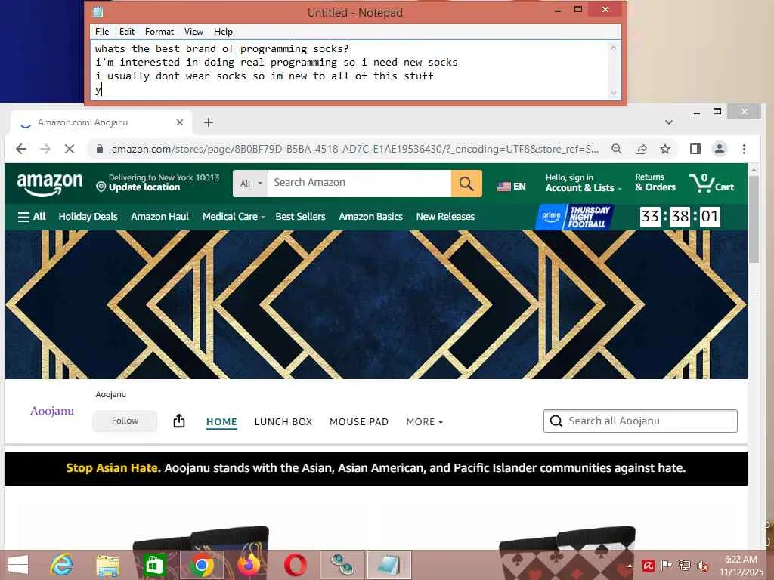Viewport: 774px width, 580px height.
Task: Launch Internet Explorer from taskbar
Action: coord(62,565)
